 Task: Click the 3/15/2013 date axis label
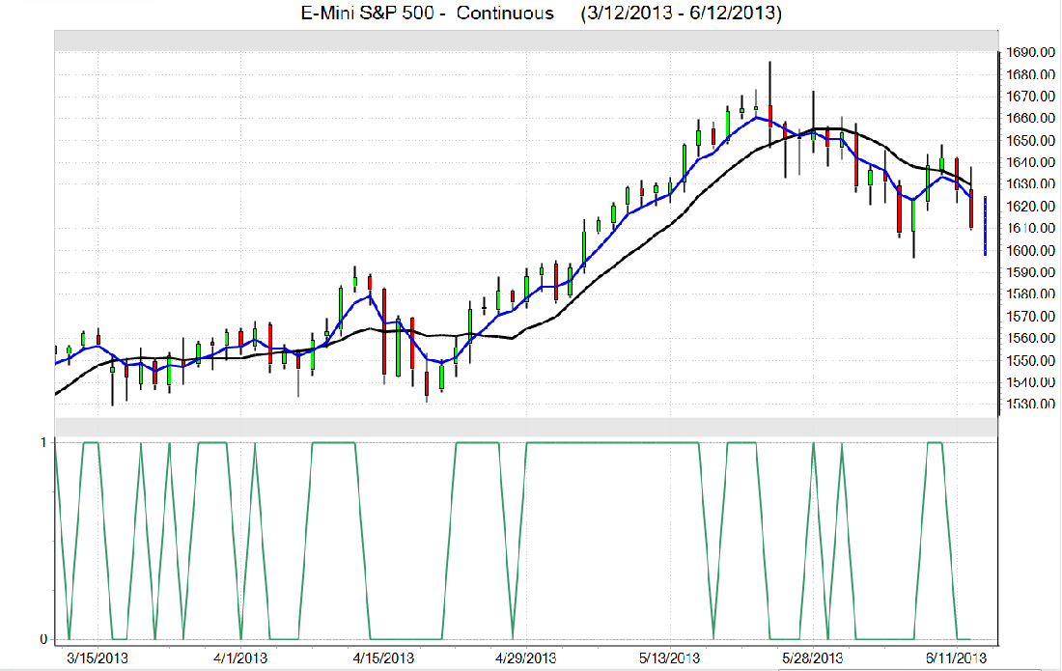pos(98,658)
